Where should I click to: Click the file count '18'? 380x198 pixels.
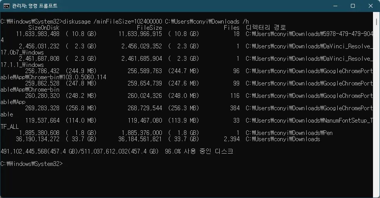[x=236, y=34]
